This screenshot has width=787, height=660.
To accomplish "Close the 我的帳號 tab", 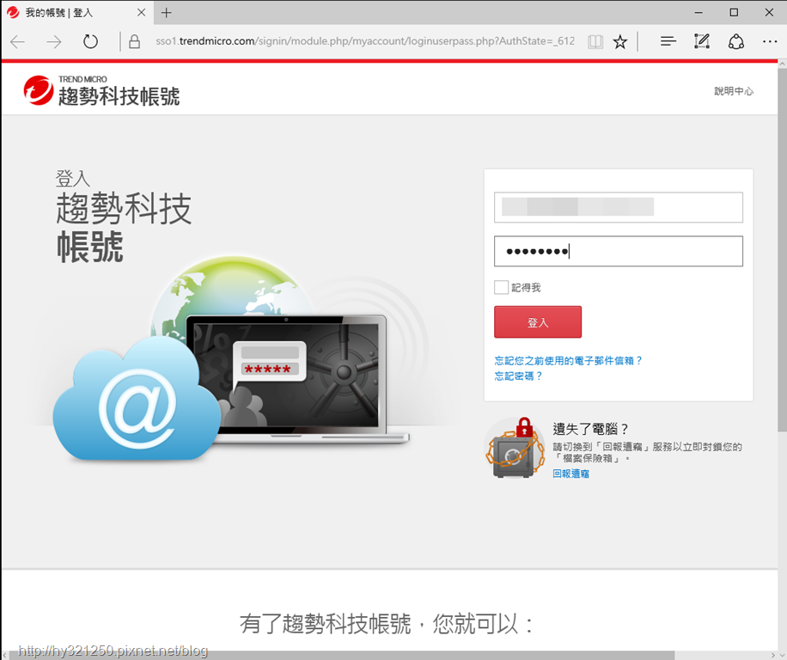I will (x=142, y=13).
